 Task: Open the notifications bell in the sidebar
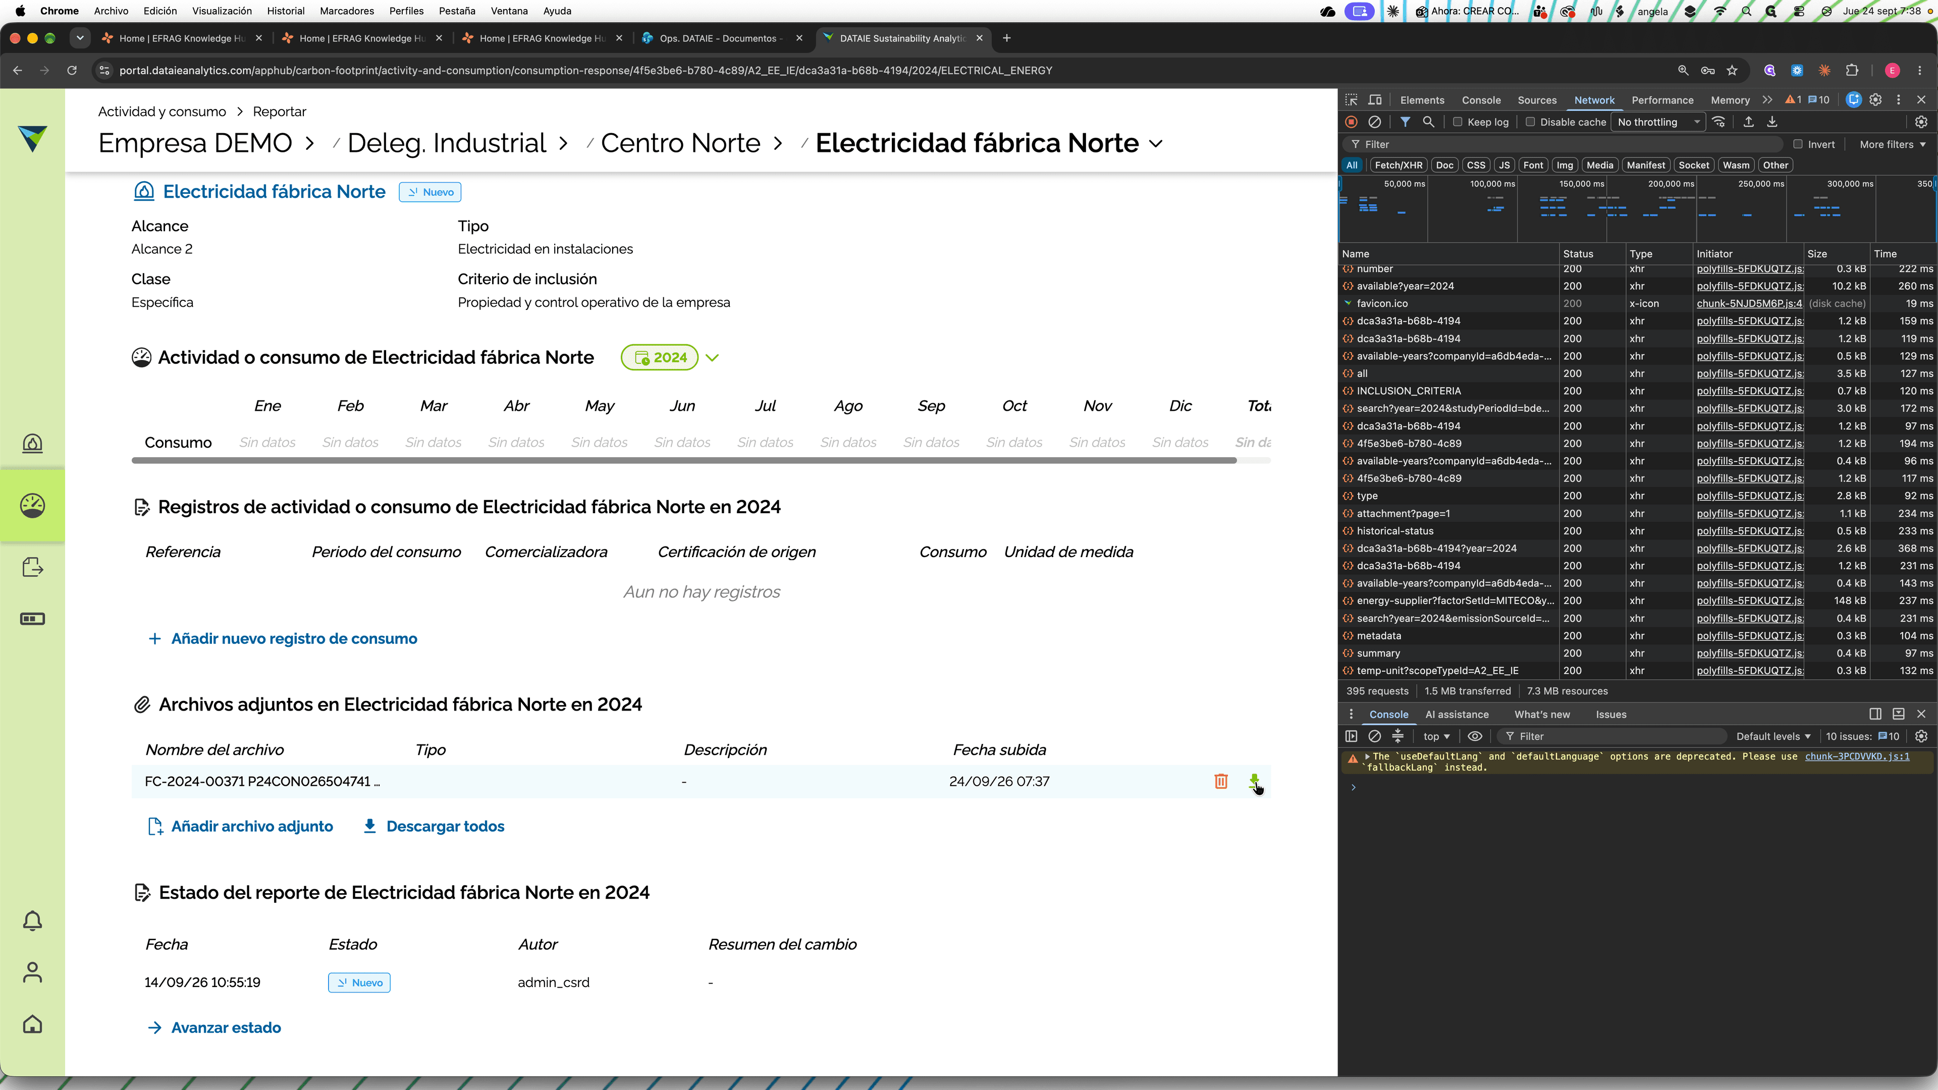[x=32, y=921]
